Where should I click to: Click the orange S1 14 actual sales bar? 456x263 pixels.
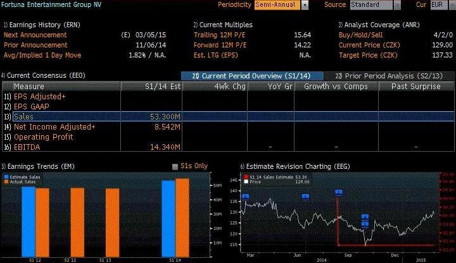[182, 217]
